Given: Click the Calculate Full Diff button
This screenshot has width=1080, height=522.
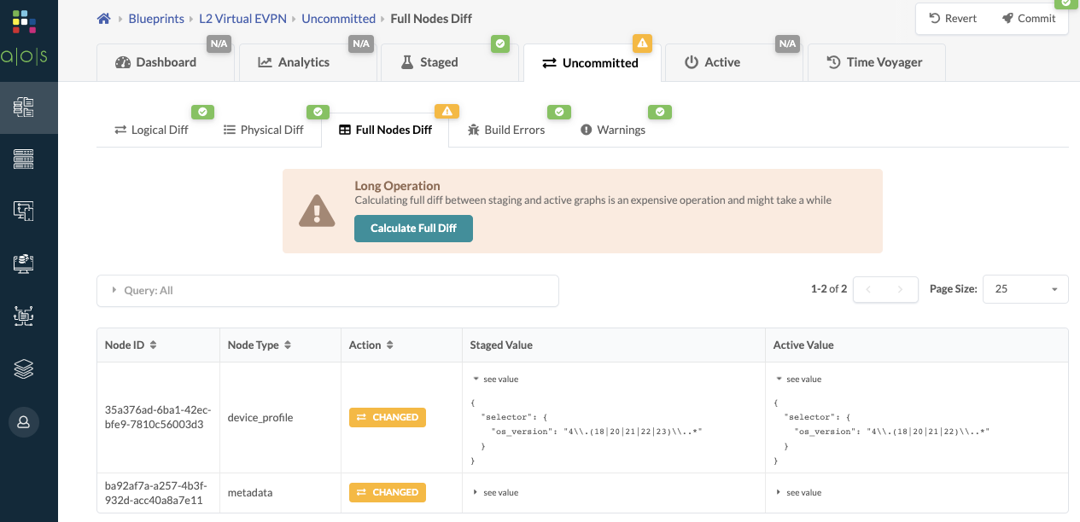Looking at the screenshot, I should point(413,229).
